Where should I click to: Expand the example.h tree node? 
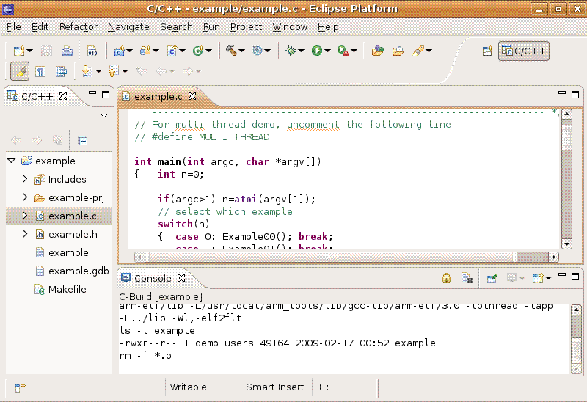(x=25, y=234)
